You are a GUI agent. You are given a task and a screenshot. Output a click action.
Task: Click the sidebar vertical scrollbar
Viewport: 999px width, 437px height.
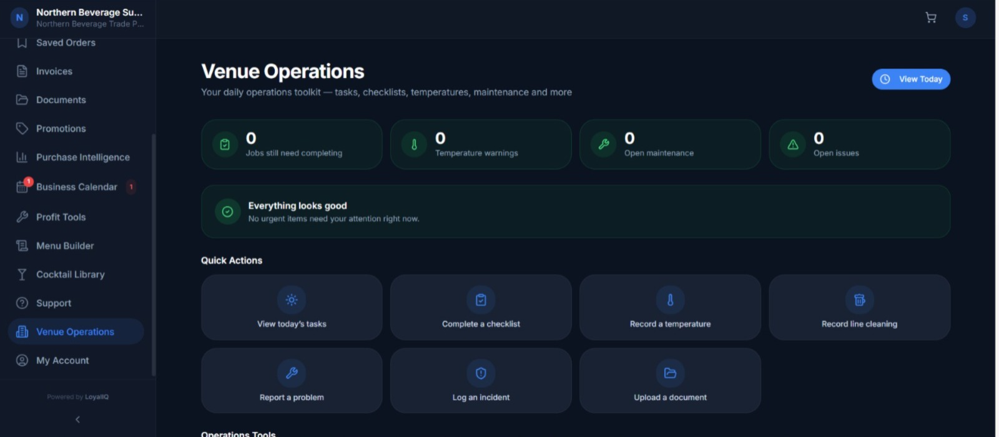pos(154,255)
